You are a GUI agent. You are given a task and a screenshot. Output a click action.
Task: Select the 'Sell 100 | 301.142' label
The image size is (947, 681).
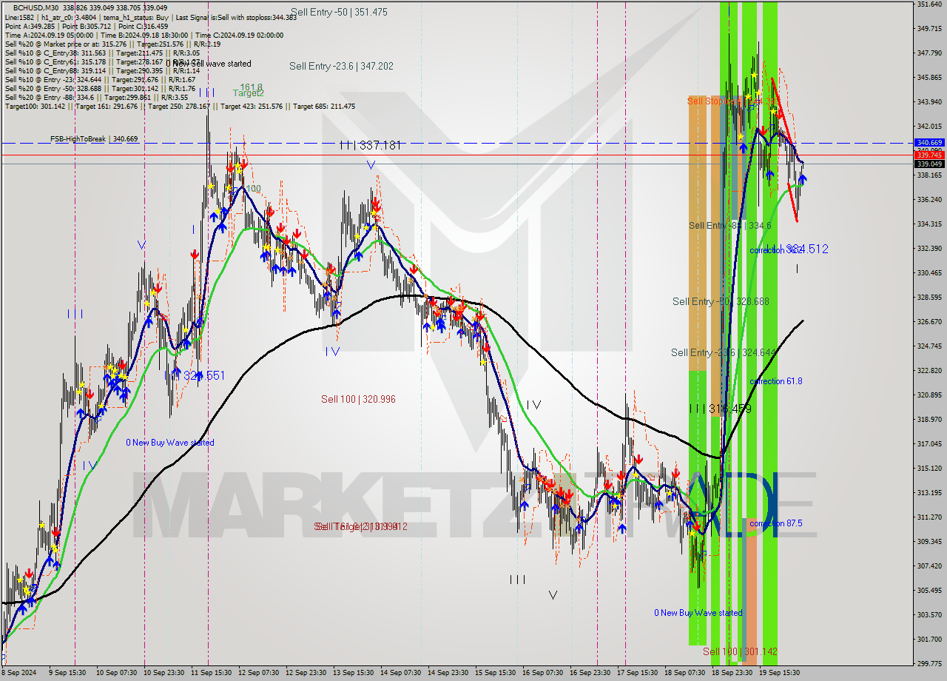740,651
